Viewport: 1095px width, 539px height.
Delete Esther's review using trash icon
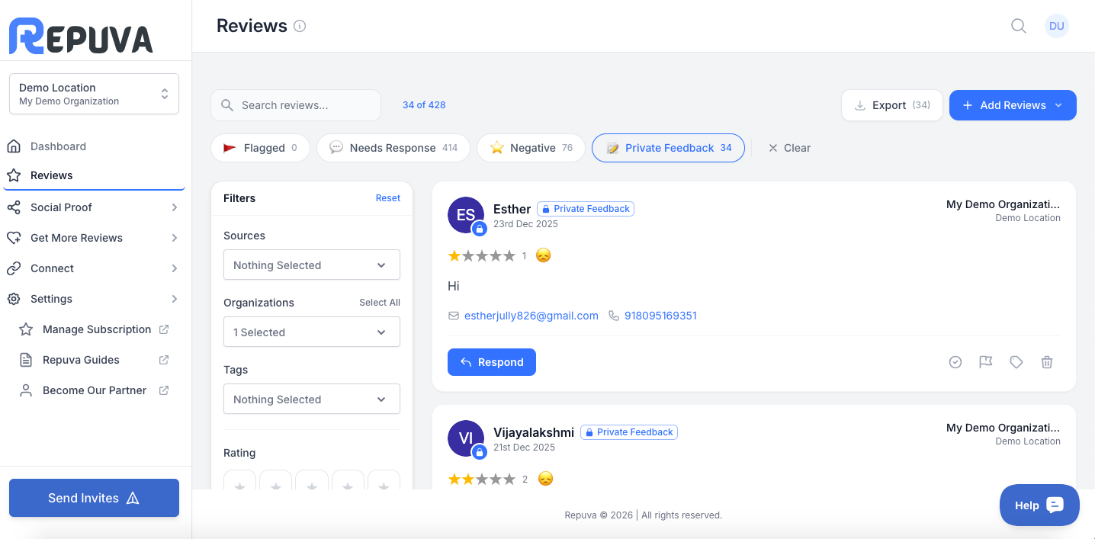(1047, 362)
